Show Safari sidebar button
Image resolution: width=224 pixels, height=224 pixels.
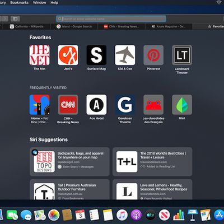pyautogui.click(x=15, y=18)
